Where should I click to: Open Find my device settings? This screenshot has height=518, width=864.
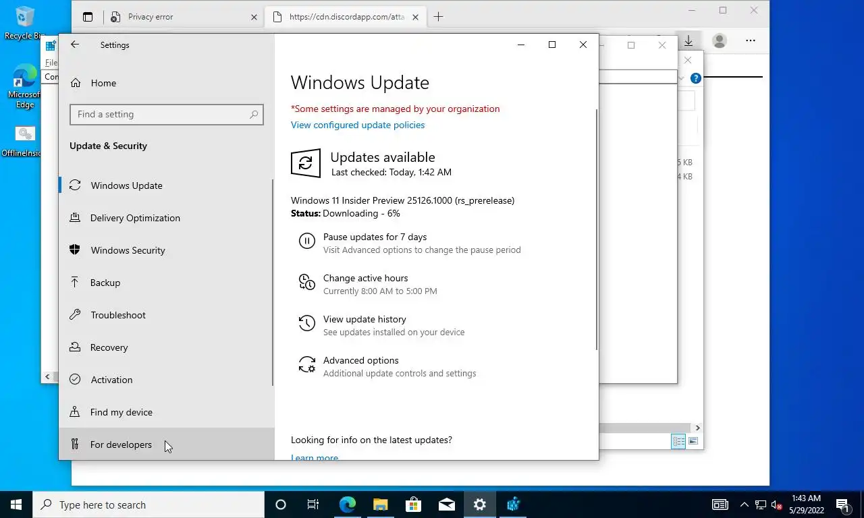(166, 412)
